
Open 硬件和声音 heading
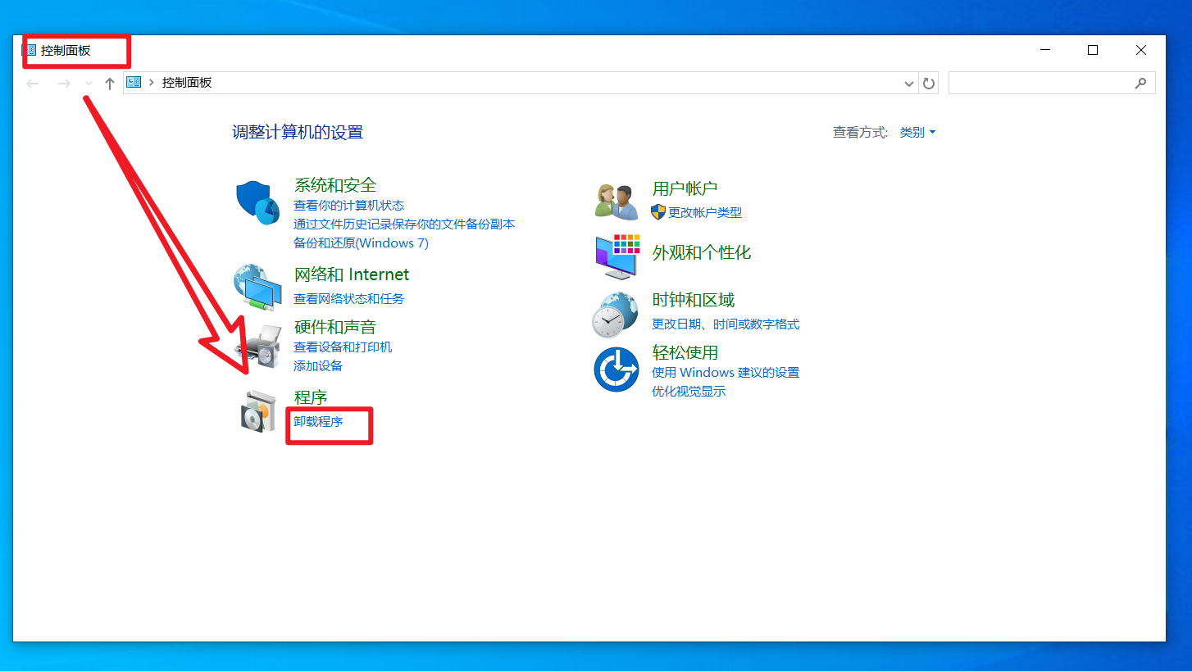click(x=335, y=327)
